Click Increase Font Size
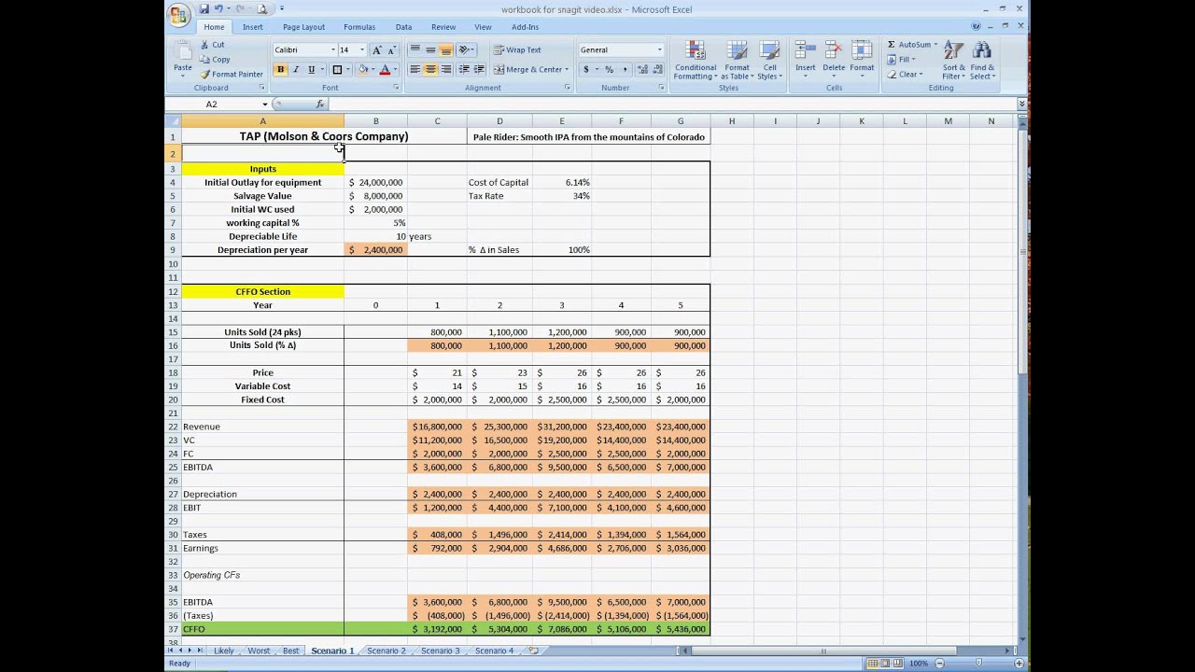The width and height of the screenshot is (1195, 672). click(376, 49)
